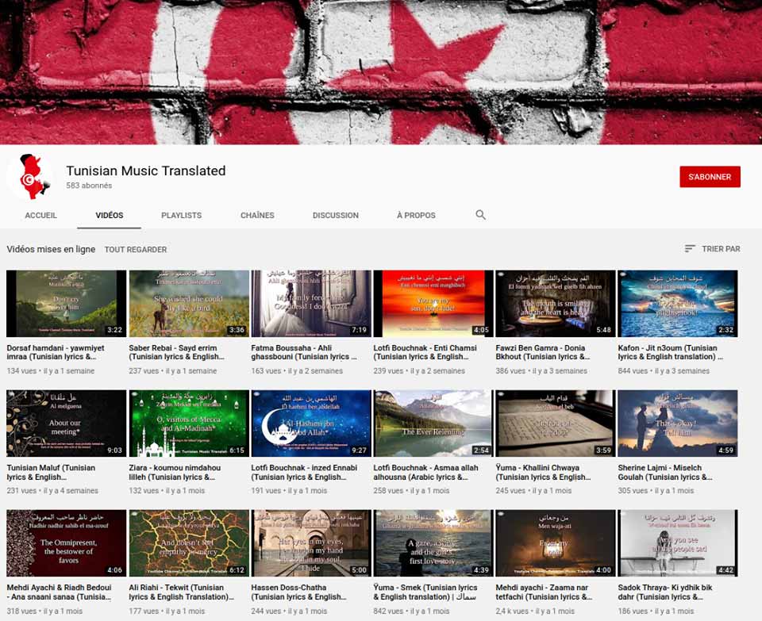Open the Sherine Lajmi Miselch Goulah title
762x621 pixels.
tap(665, 473)
